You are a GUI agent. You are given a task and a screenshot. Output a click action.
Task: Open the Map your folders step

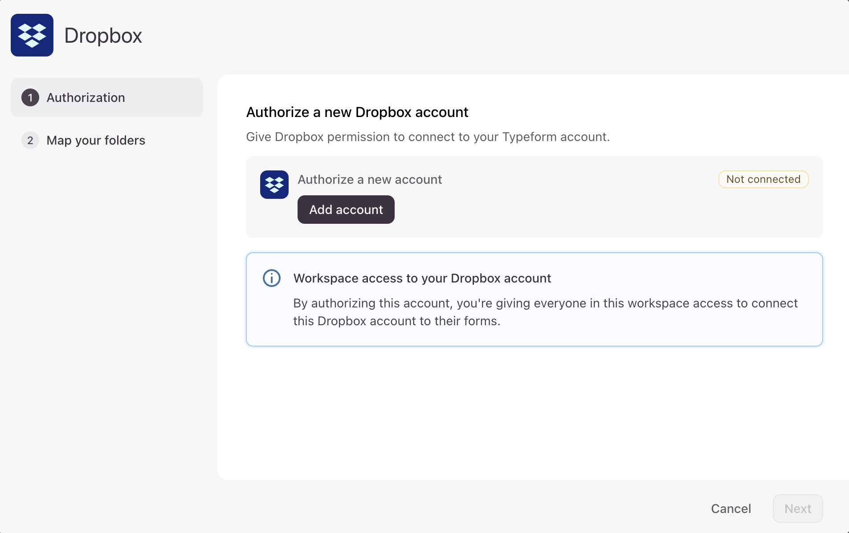[107, 140]
